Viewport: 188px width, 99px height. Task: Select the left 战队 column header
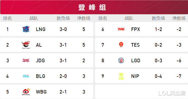coord(34,18)
